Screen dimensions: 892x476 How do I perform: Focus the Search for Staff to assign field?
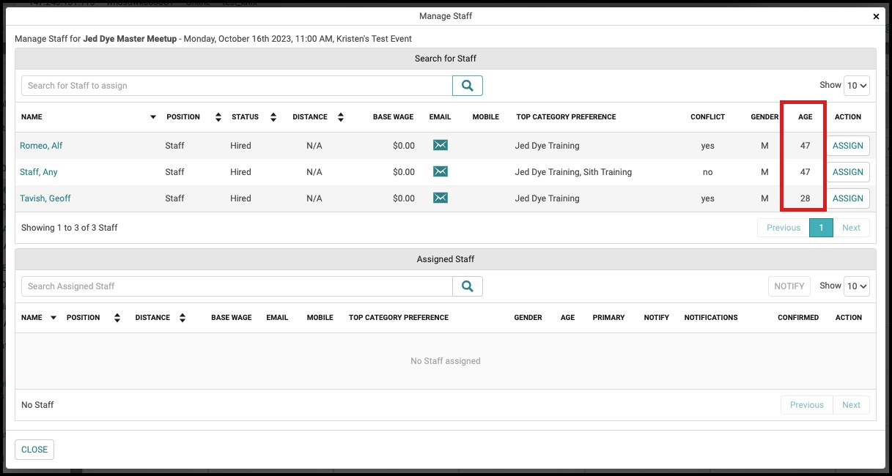click(x=237, y=86)
